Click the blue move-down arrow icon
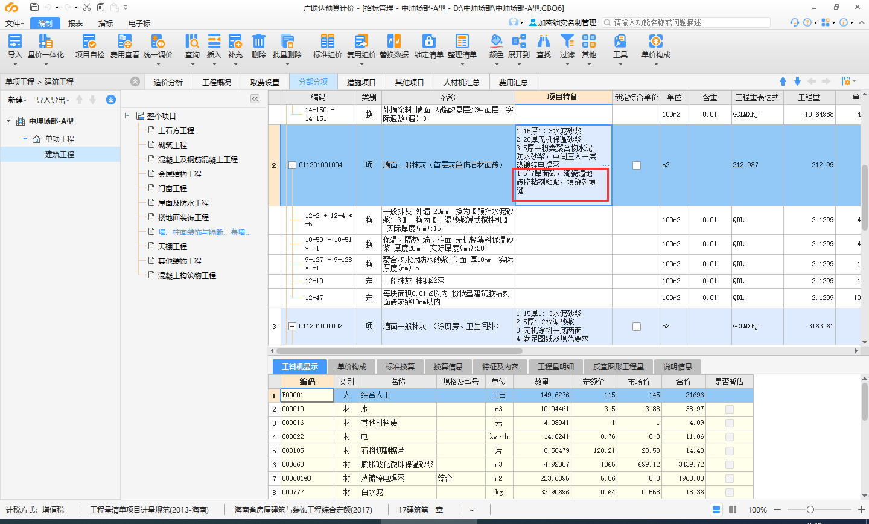Screen dimensions: 869x524 797,81
